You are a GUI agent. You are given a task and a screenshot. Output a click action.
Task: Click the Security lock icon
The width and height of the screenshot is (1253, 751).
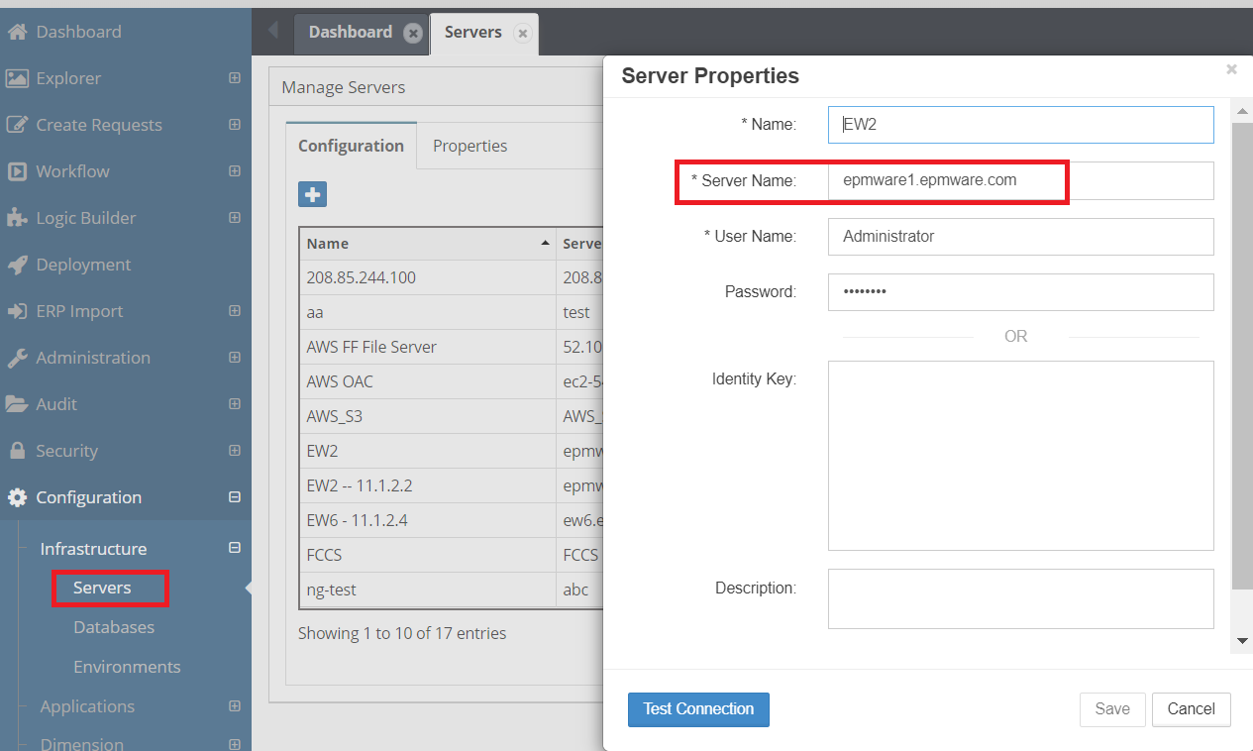pyautogui.click(x=17, y=451)
